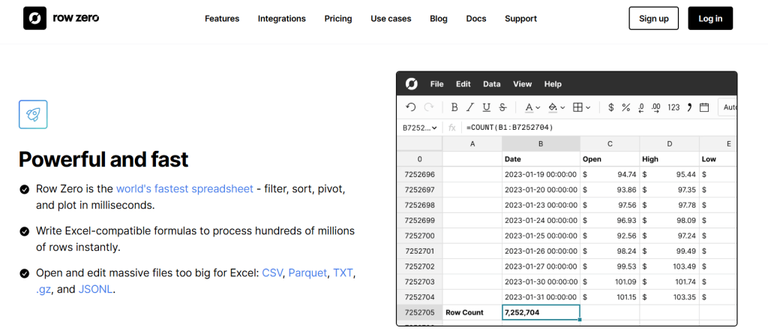Open the text color picker
768x334 pixels.
pyautogui.click(x=532, y=107)
